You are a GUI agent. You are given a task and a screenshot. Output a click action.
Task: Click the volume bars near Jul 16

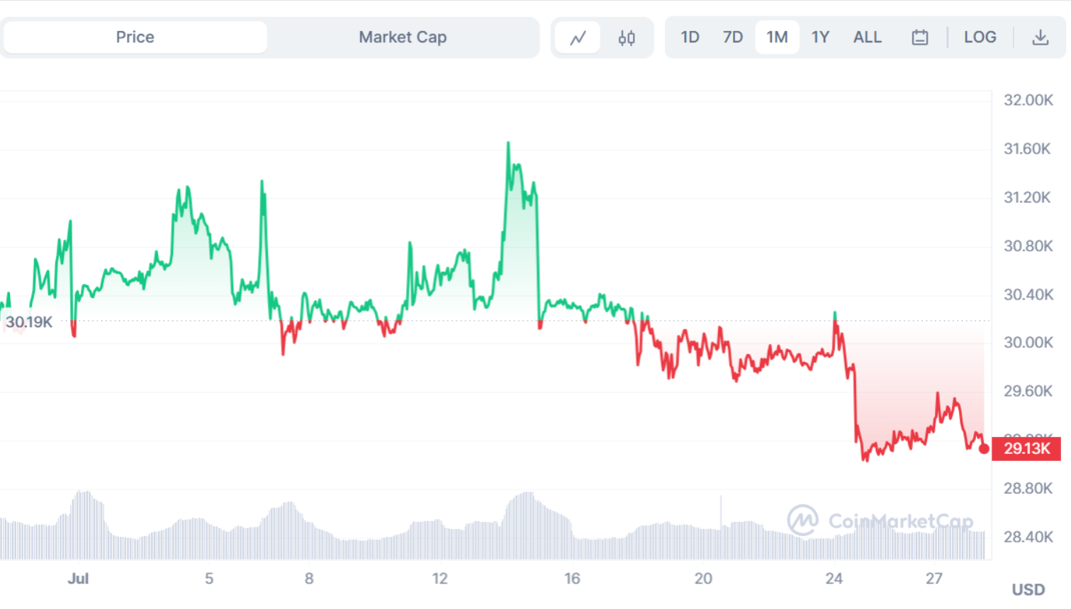[x=572, y=541]
